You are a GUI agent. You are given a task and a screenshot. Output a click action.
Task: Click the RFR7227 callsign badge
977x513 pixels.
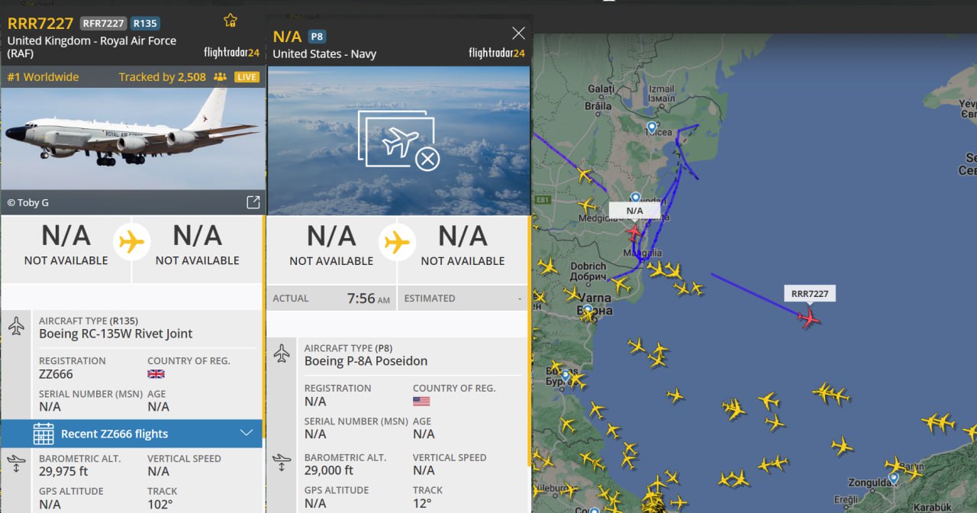tap(103, 24)
